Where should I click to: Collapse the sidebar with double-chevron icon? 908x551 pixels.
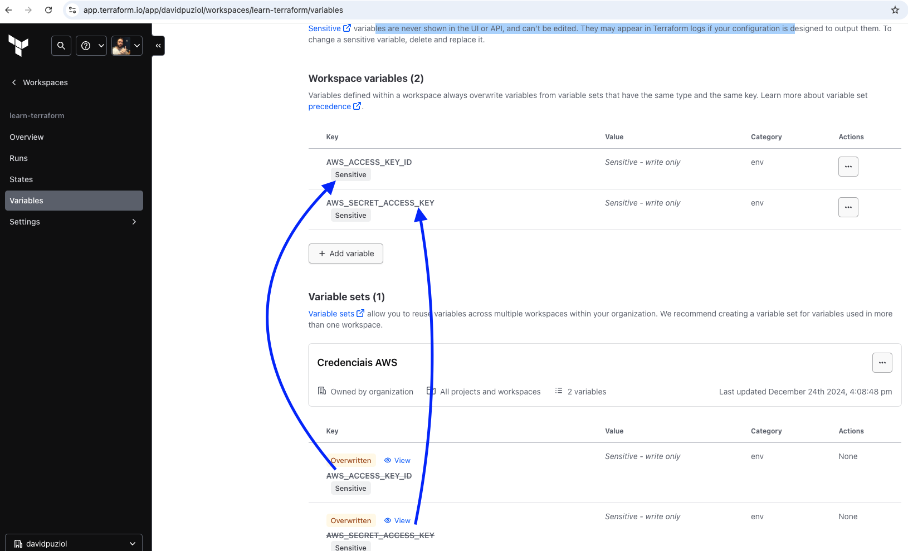coord(158,46)
